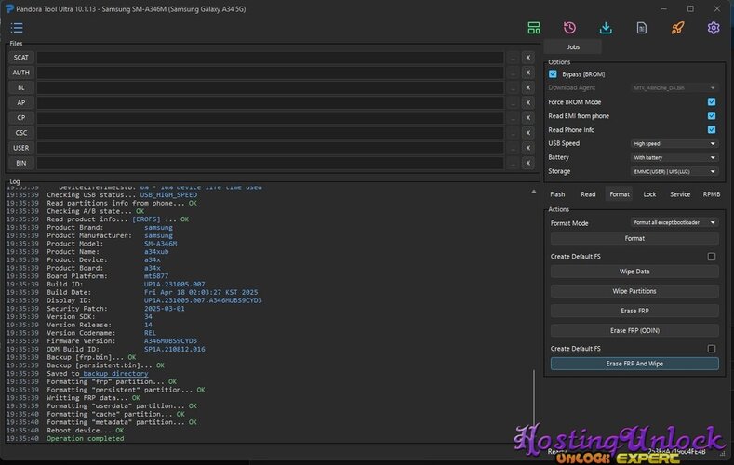Click the SCAT file label button

pyautogui.click(x=21, y=58)
